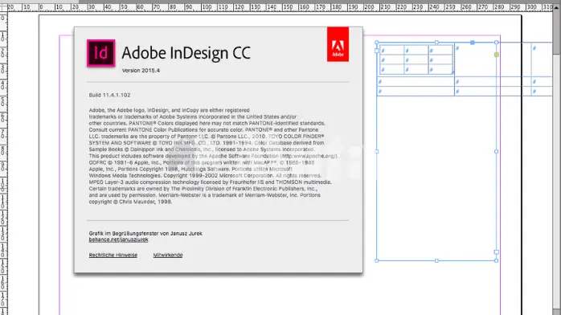Open the Mitwirkende credits link
The image size is (561, 315).
click(168, 255)
